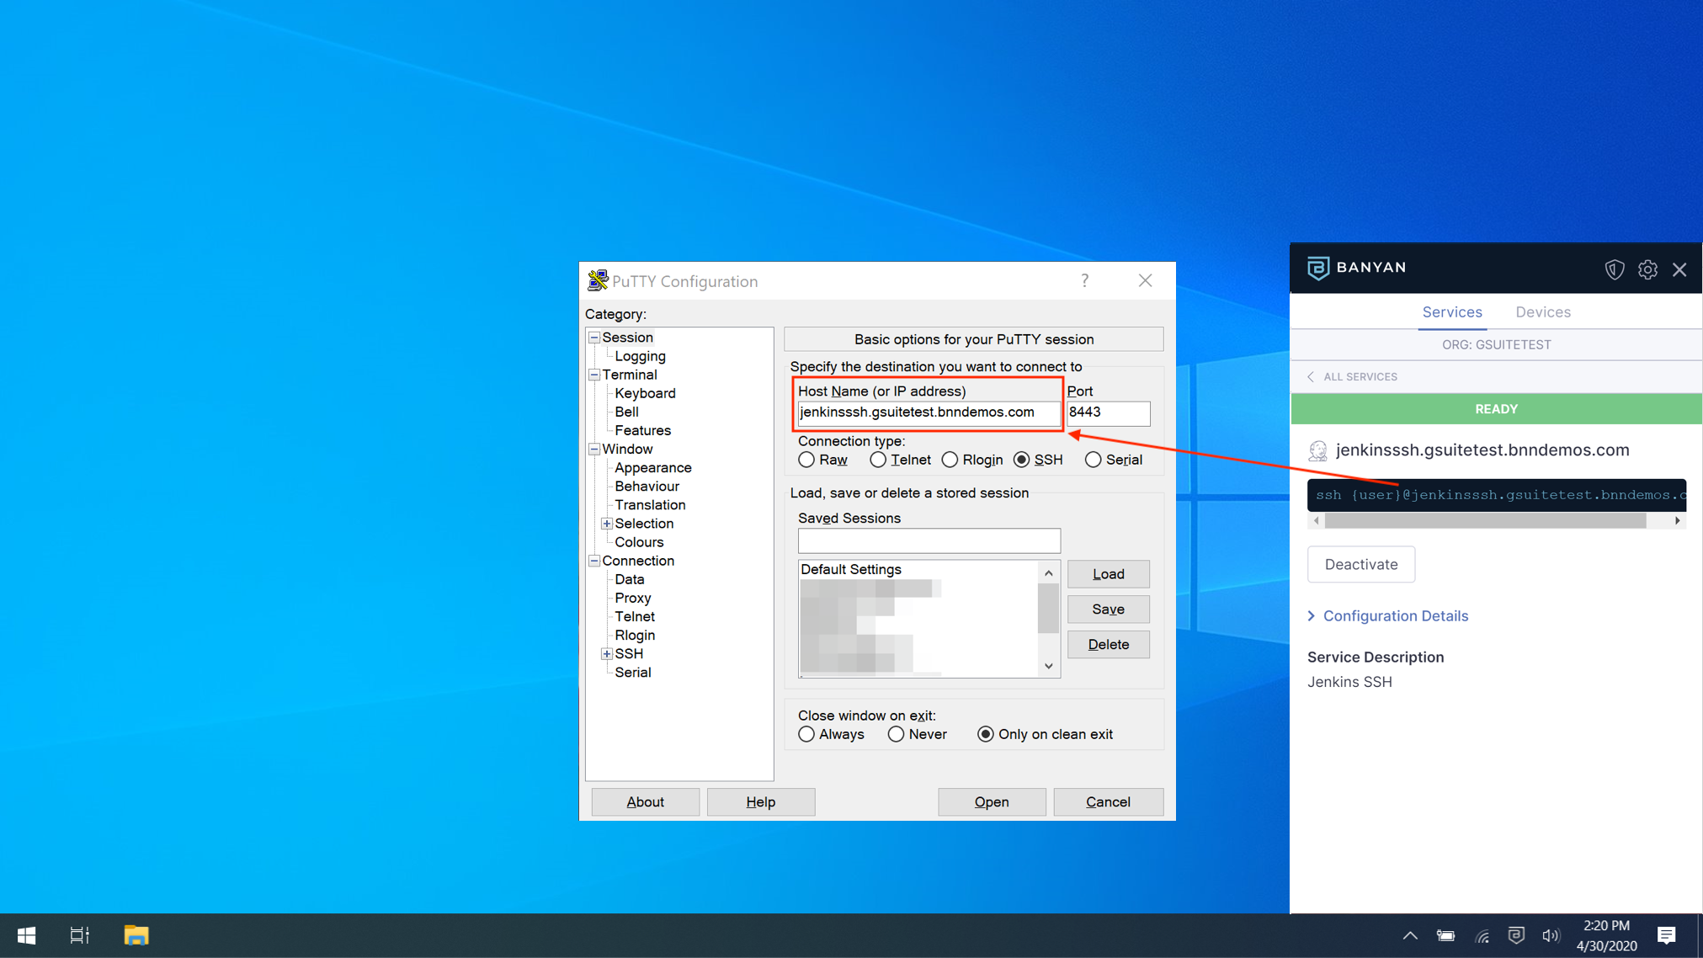Select Colours in the category tree

click(639, 542)
